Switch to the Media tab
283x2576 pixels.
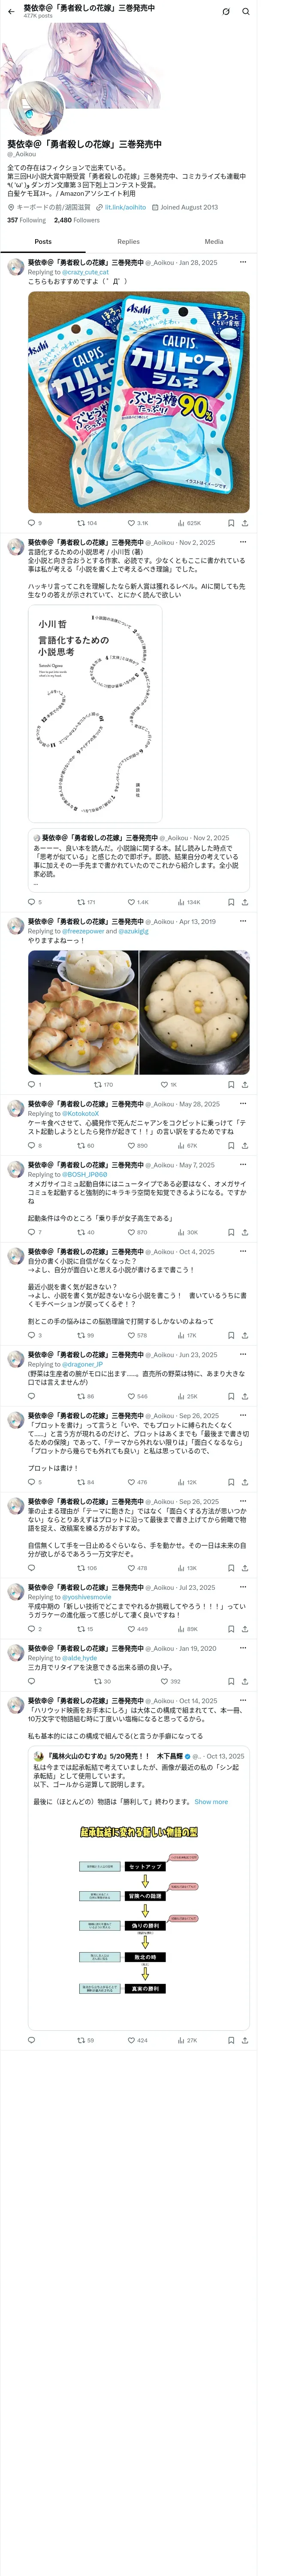click(x=214, y=241)
